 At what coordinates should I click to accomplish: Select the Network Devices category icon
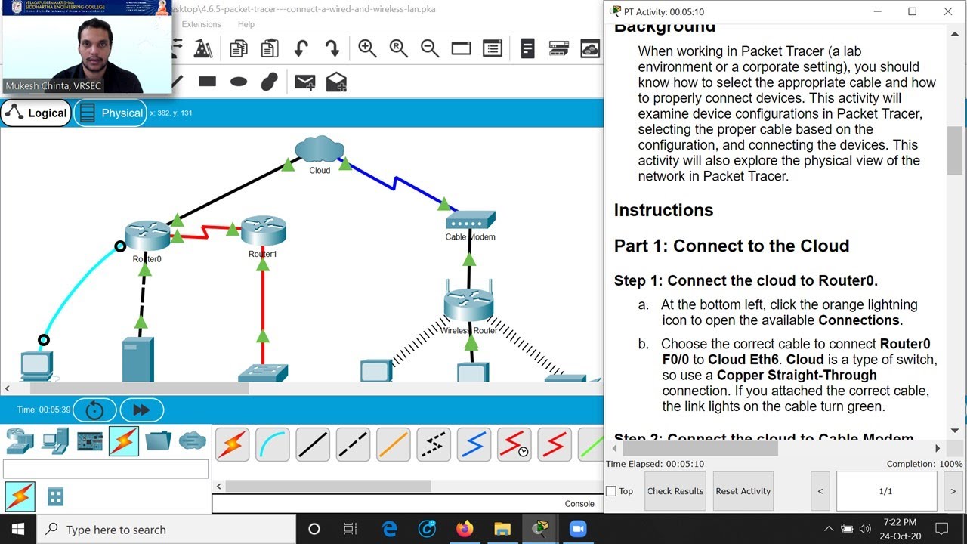19,440
